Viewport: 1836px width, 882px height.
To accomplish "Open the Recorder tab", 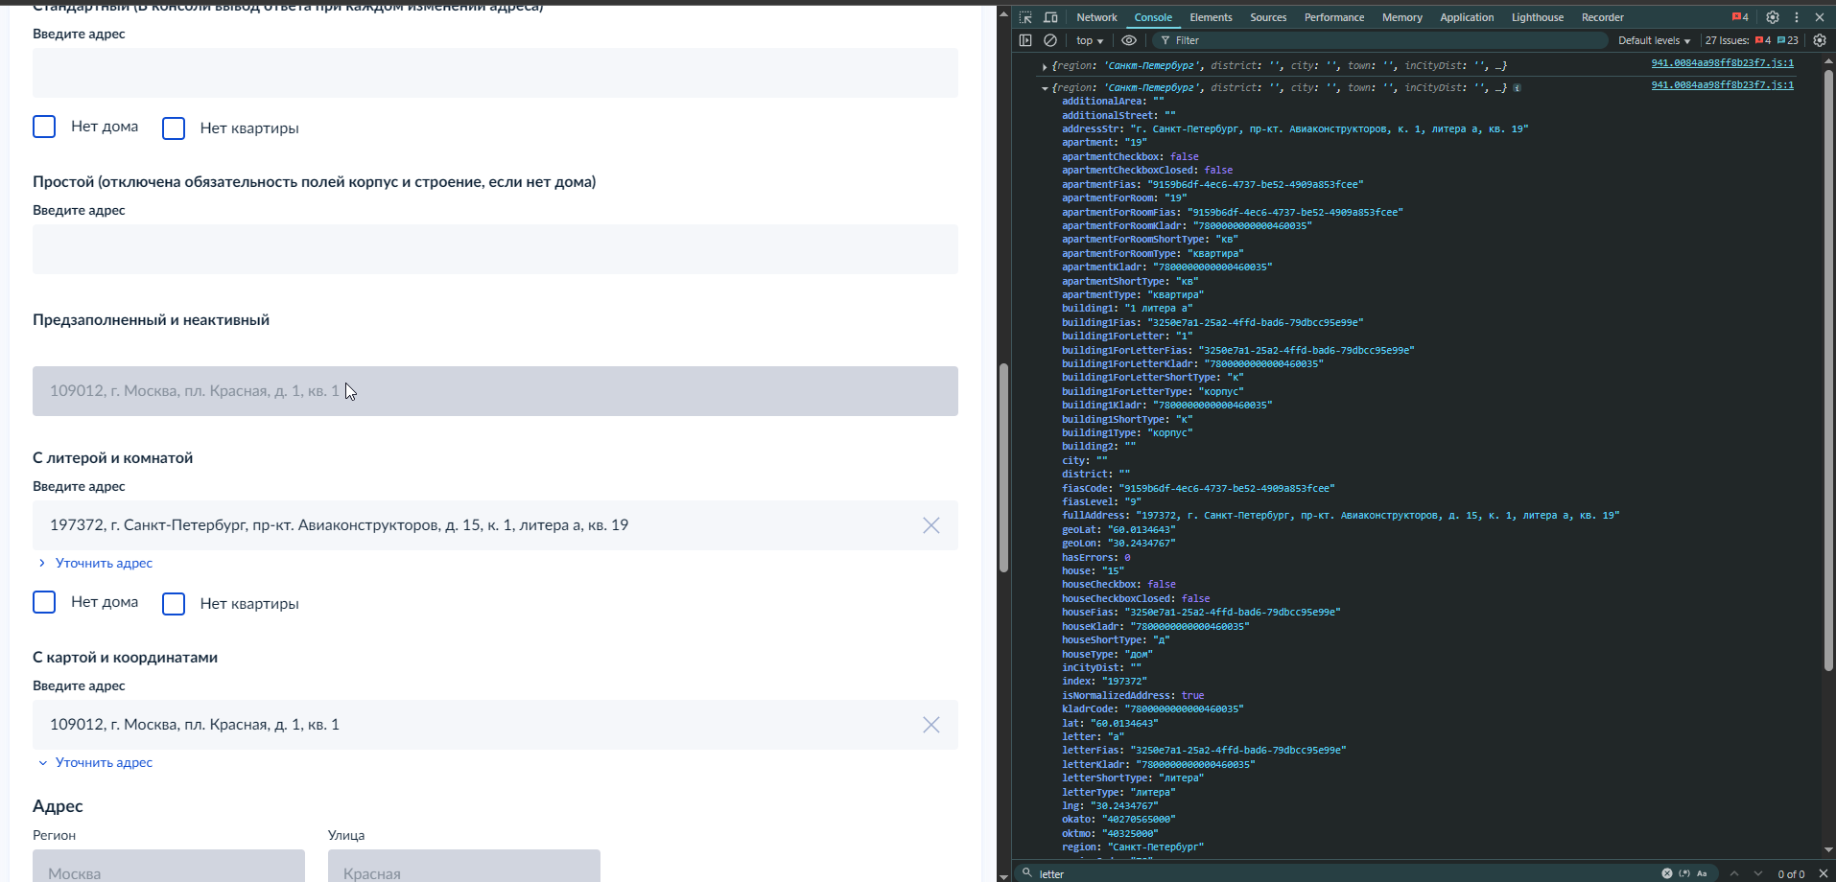I will coord(1603,17).
